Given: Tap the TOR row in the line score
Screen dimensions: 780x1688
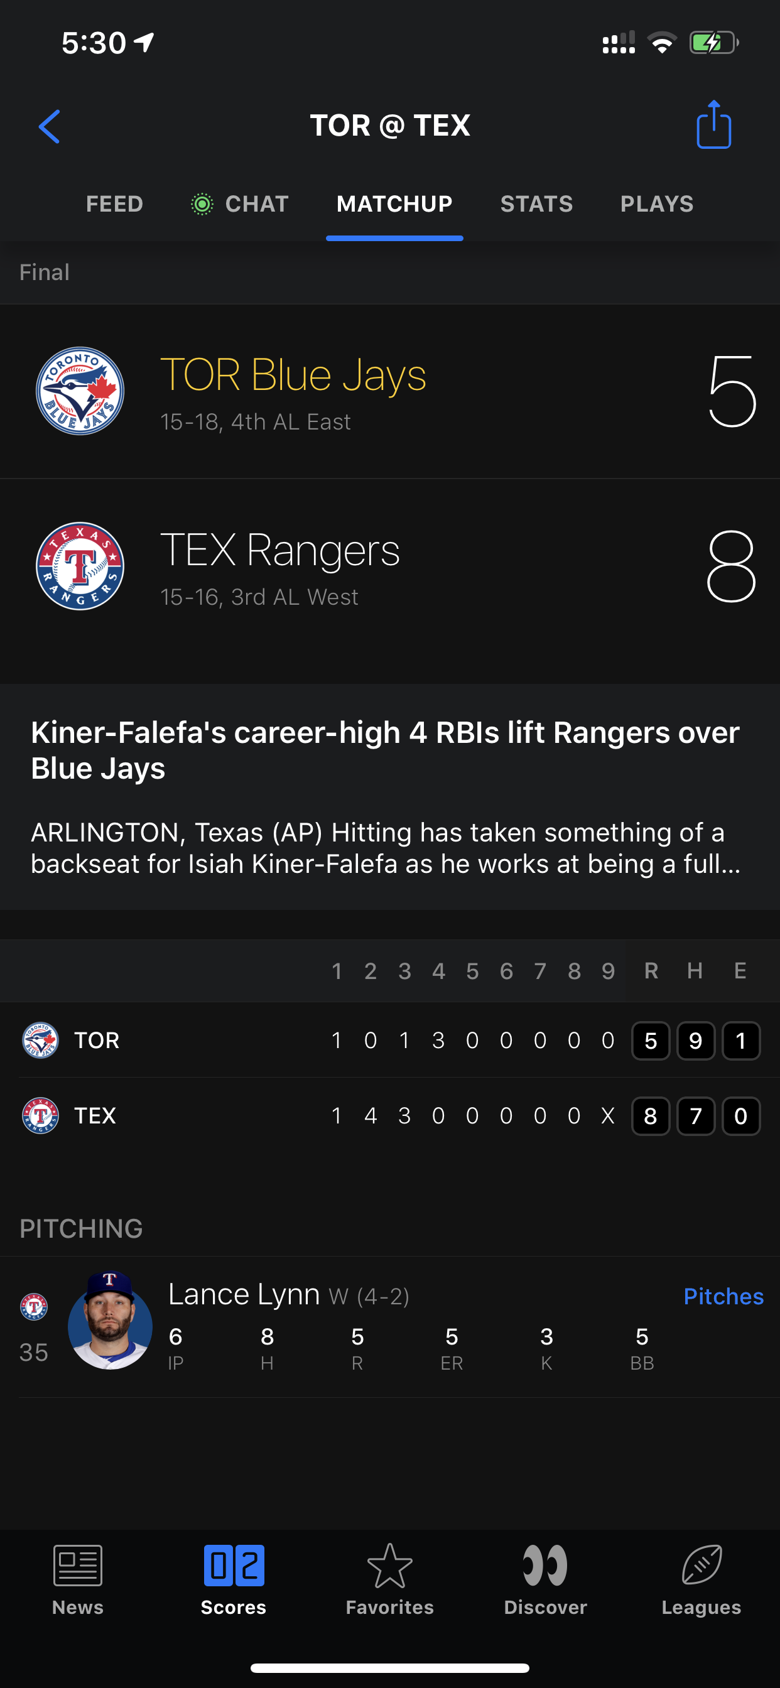Looking at the screenshot, I should tap(97, 1041).
